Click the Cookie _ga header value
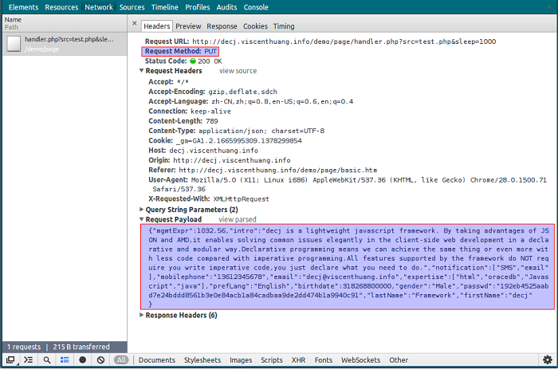Screen dimensions: 558x369 (x=239, y=140)
